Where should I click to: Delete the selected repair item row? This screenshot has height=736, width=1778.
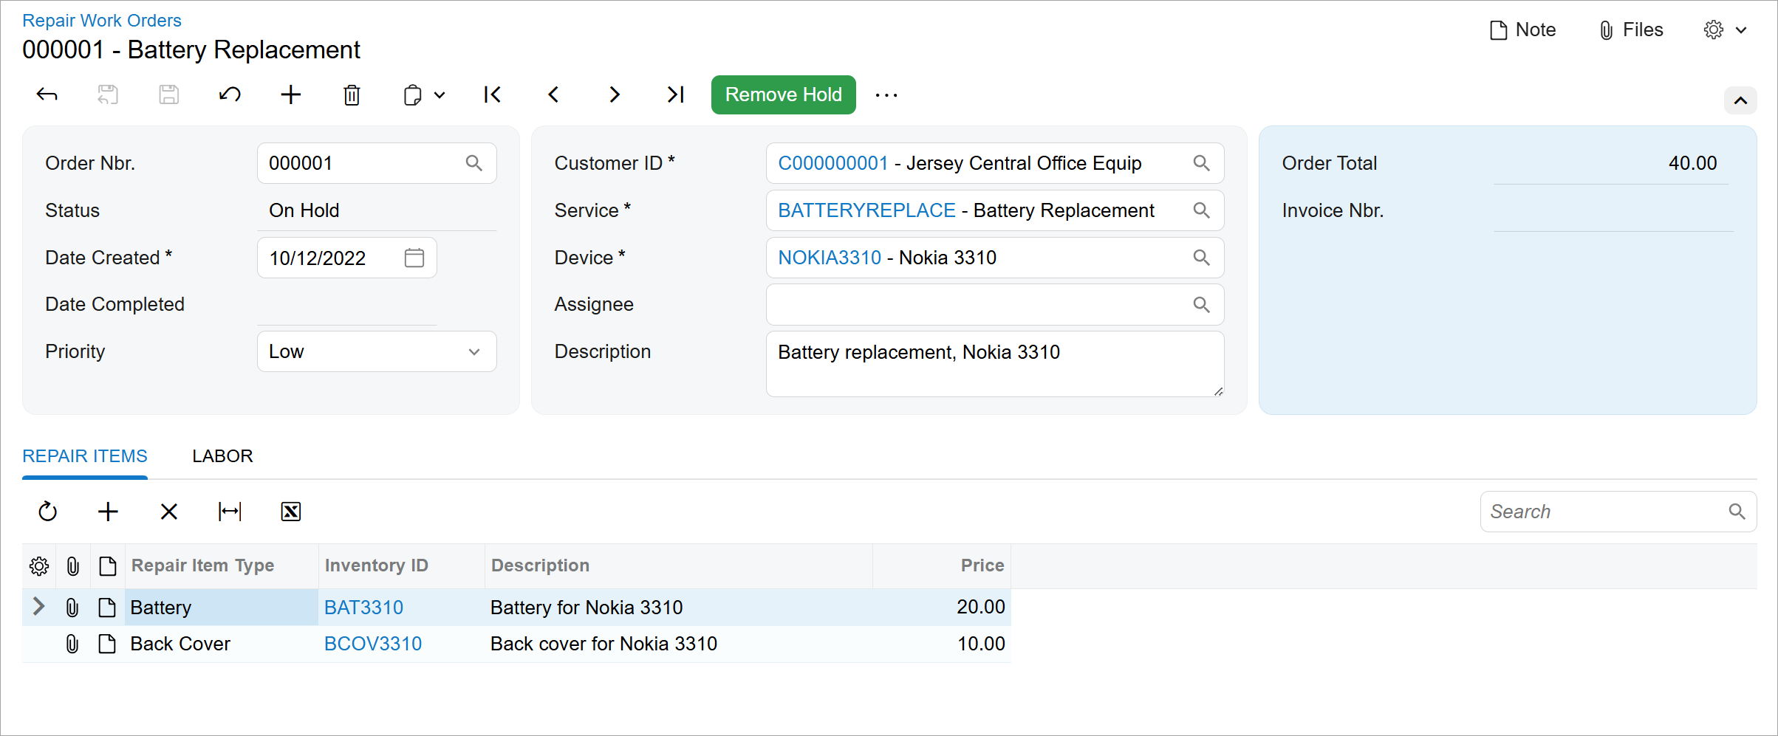pos(169,512)
